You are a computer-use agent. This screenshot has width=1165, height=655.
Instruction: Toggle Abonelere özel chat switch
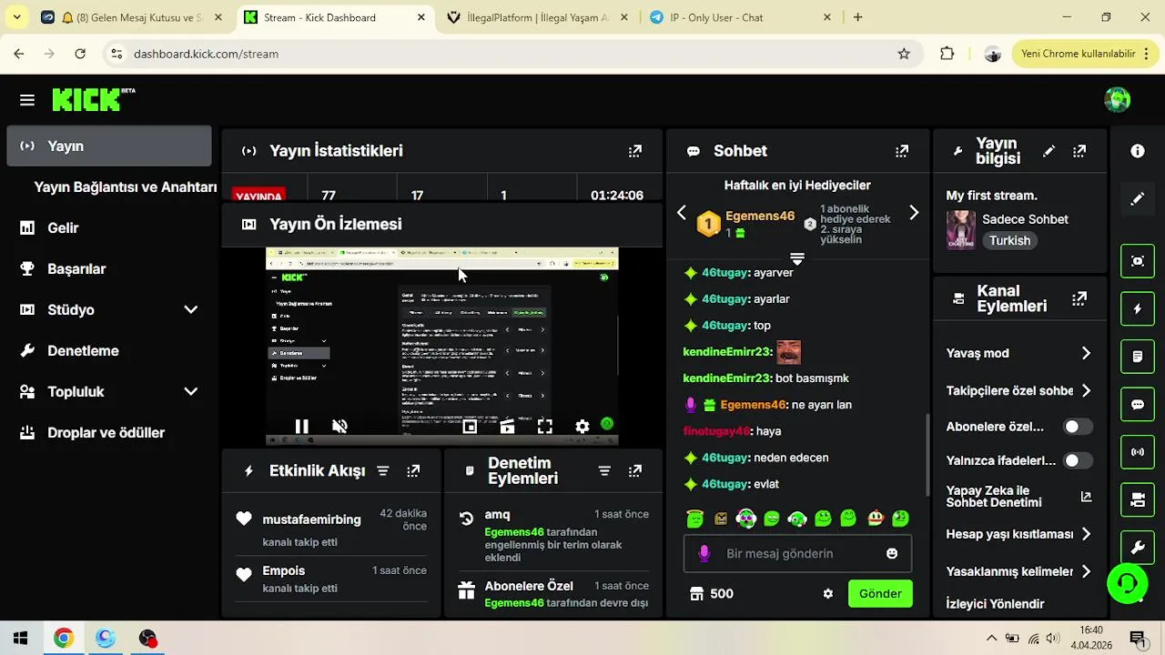click(1079, 427)
